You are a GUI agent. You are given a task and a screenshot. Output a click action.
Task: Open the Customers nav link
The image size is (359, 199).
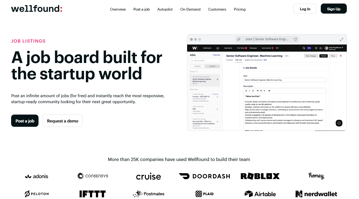(217, 9)
